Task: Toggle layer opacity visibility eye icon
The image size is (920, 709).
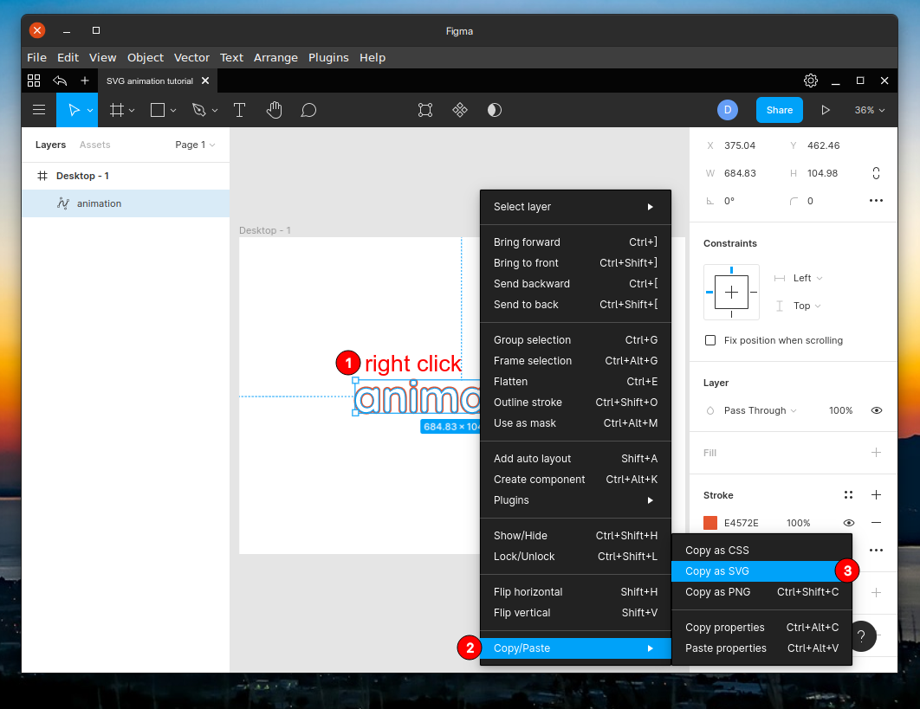Action: click(876, 410)
